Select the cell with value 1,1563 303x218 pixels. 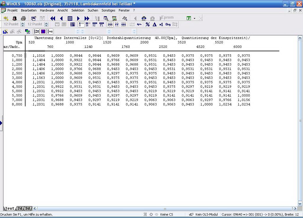click(39, 78)
